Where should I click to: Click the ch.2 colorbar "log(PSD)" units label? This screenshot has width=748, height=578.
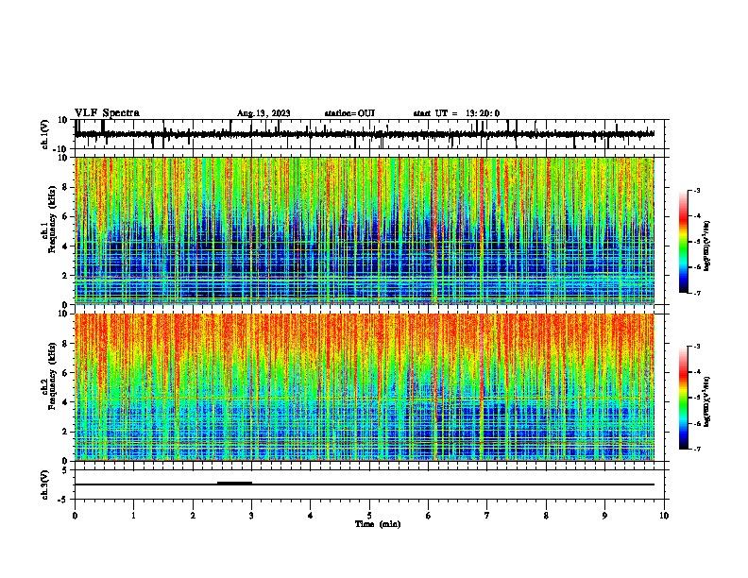(x=707, y=402)
